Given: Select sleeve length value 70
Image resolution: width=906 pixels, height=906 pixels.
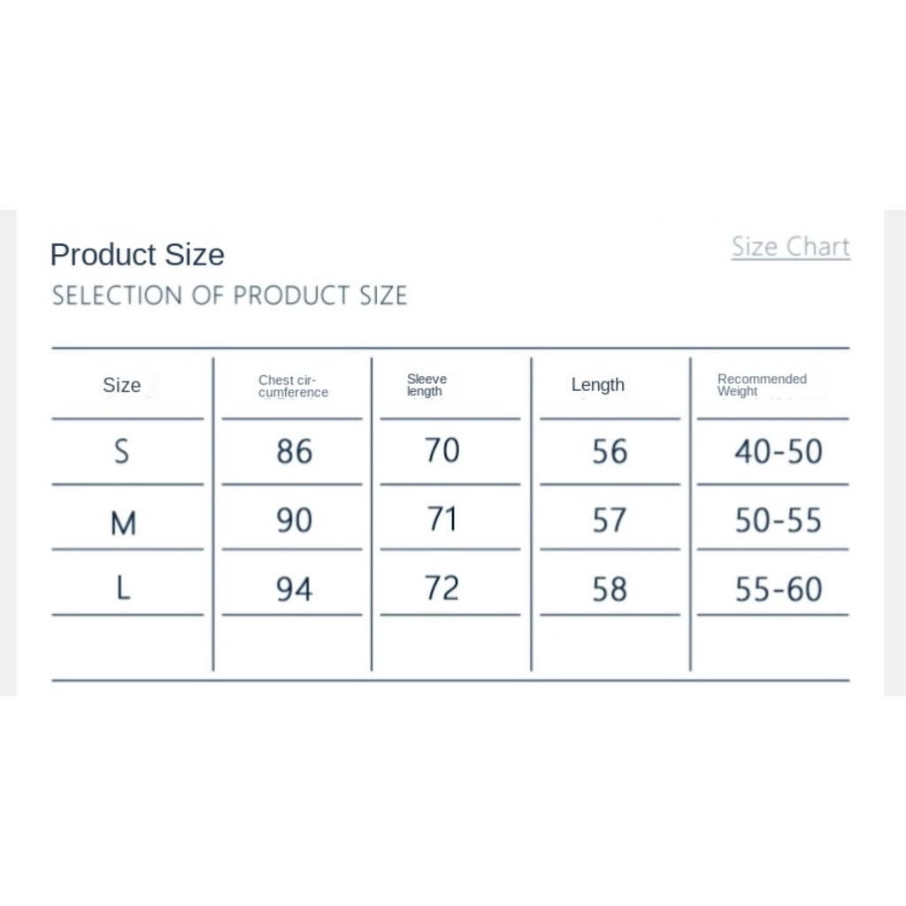Looking at the screenshot, I should tap(441, 451).
